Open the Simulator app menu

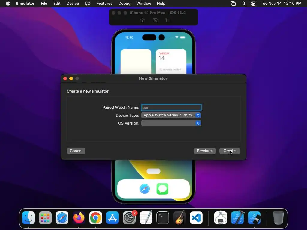click(25, 4)
